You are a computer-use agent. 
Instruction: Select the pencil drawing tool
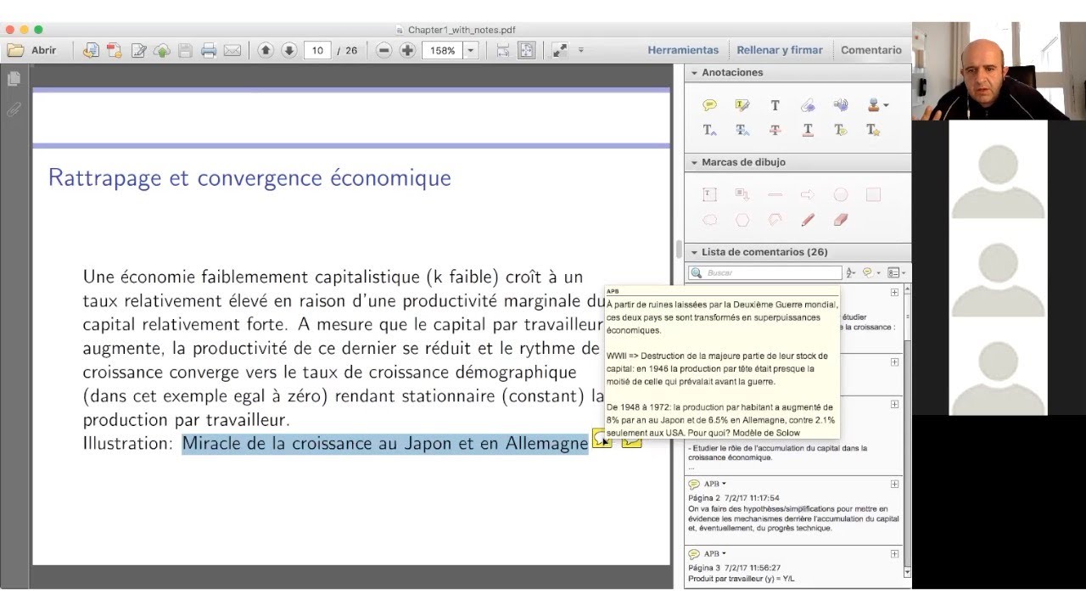[x=808, y=220]
